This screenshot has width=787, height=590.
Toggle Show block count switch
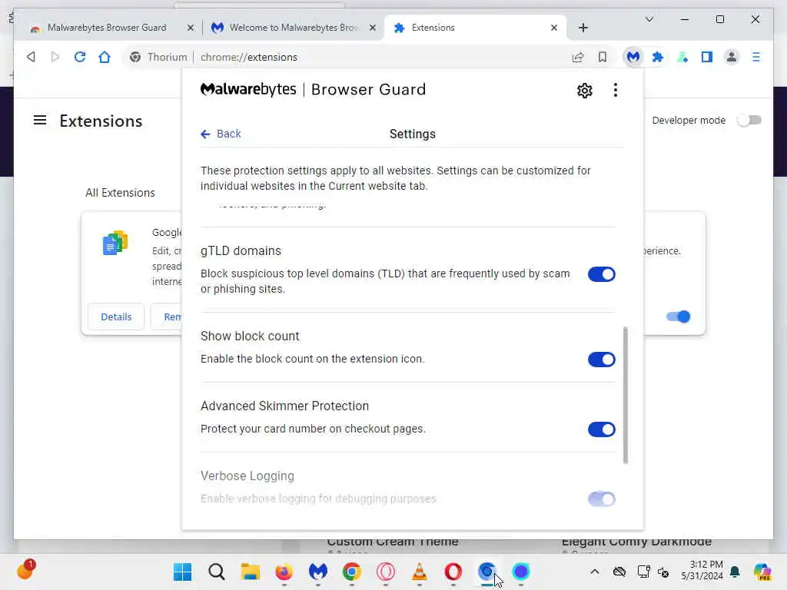[x=601, y=360]
